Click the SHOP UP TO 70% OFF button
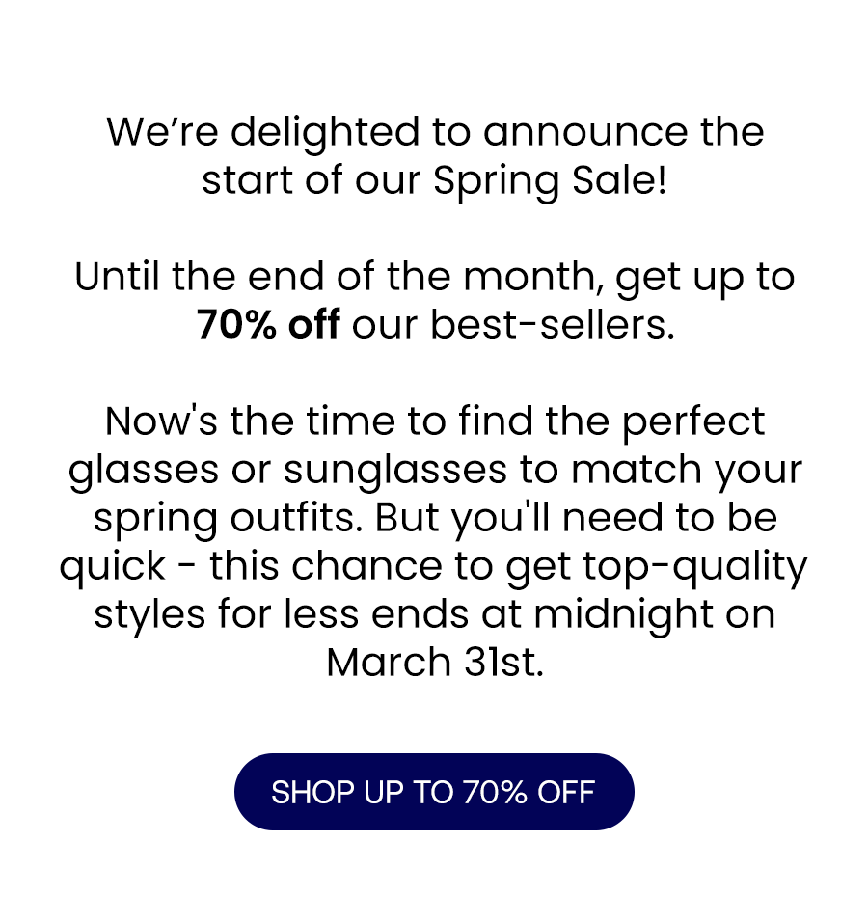Viewport: 868px width, 923px height. point(434,792)
